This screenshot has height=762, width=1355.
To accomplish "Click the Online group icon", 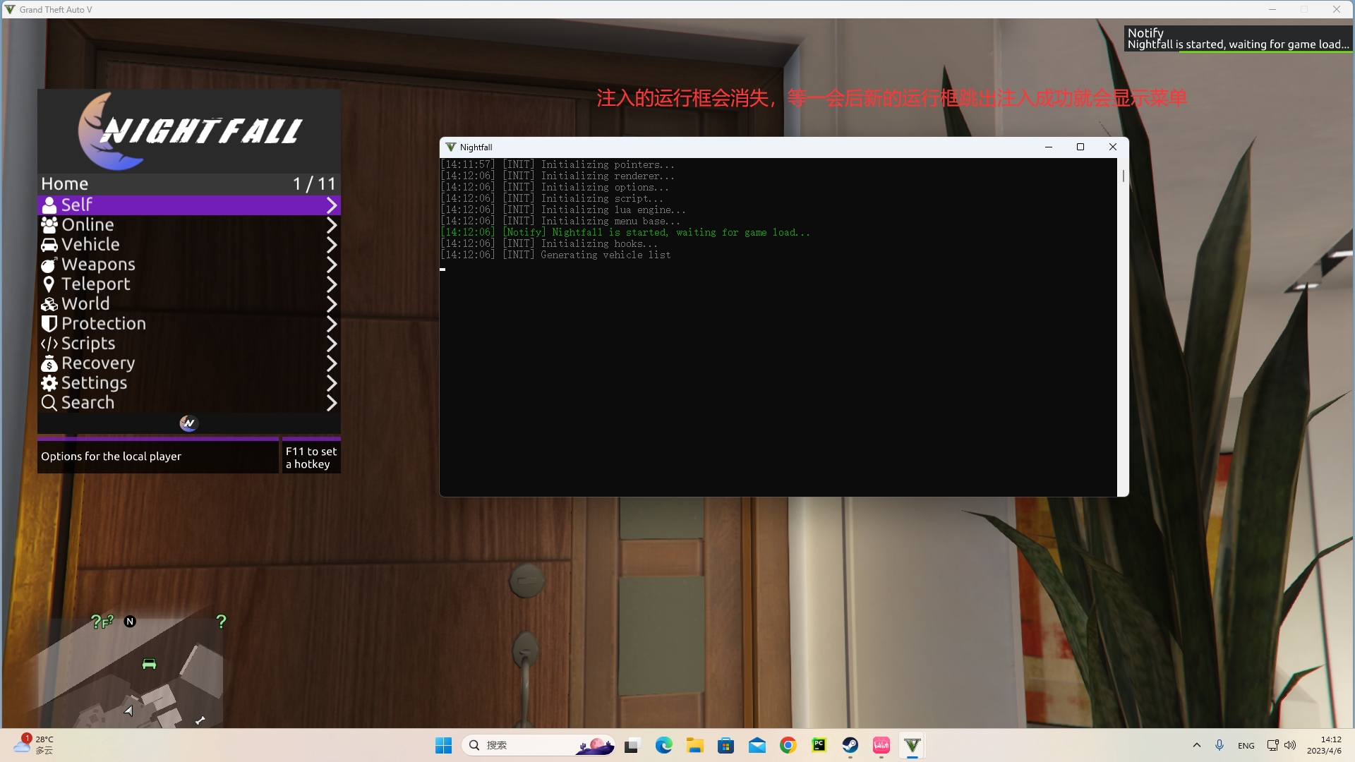I will [x=49, y=225].
